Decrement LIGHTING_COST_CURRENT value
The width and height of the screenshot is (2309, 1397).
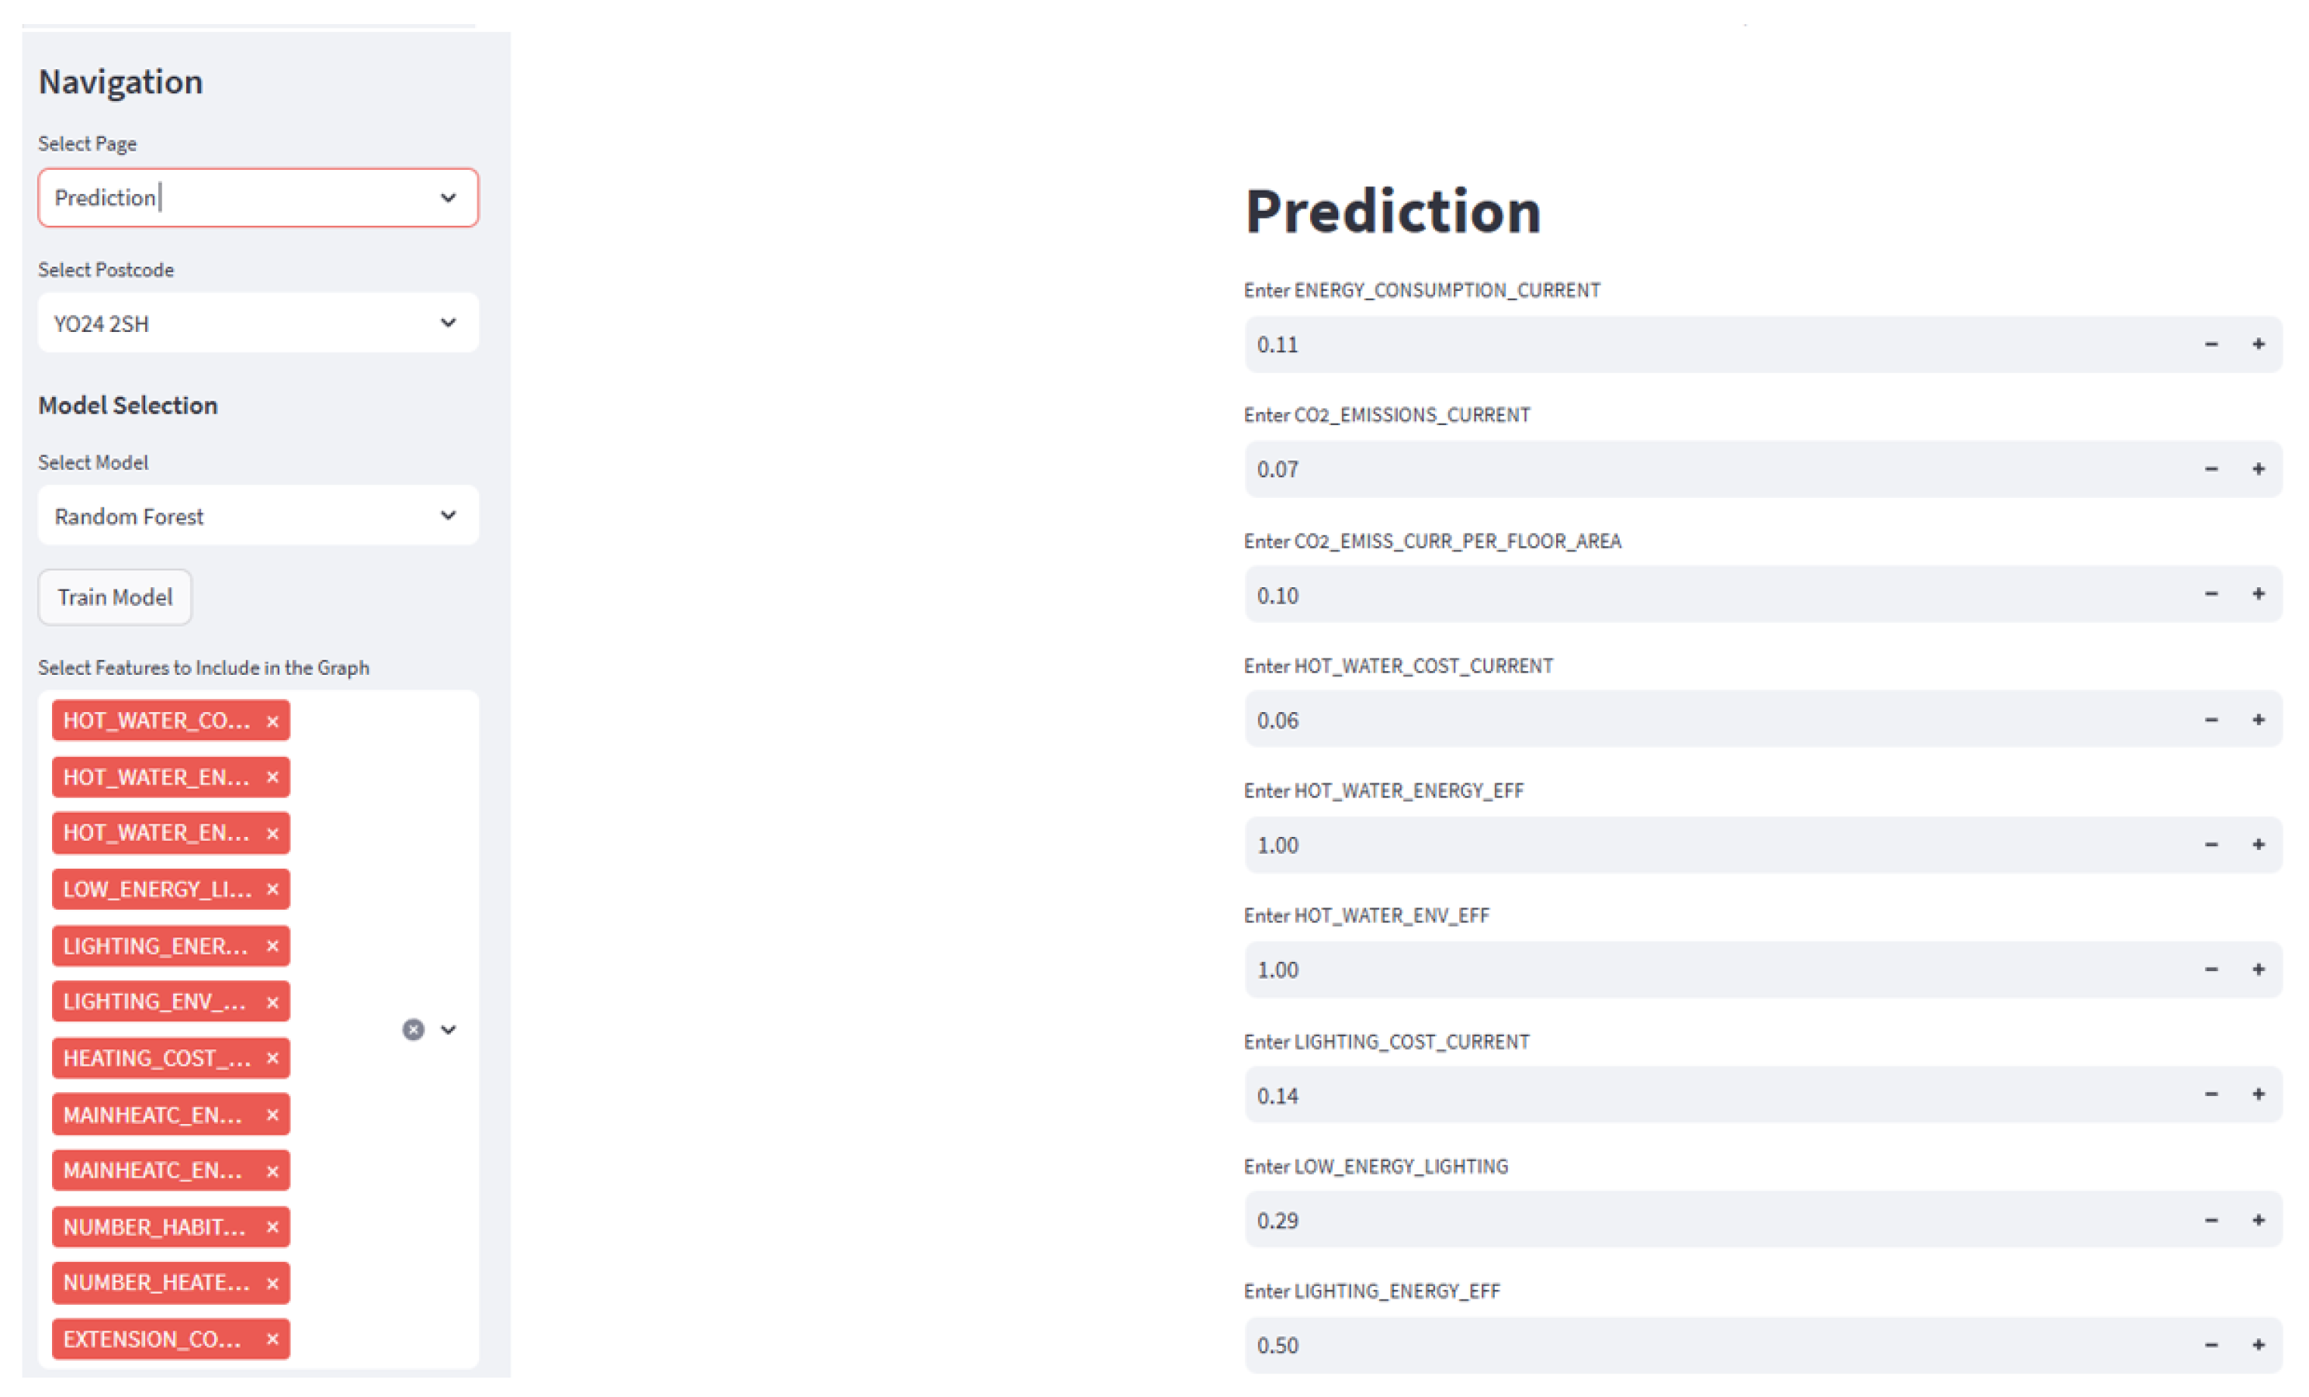tap(2211, 1094)
